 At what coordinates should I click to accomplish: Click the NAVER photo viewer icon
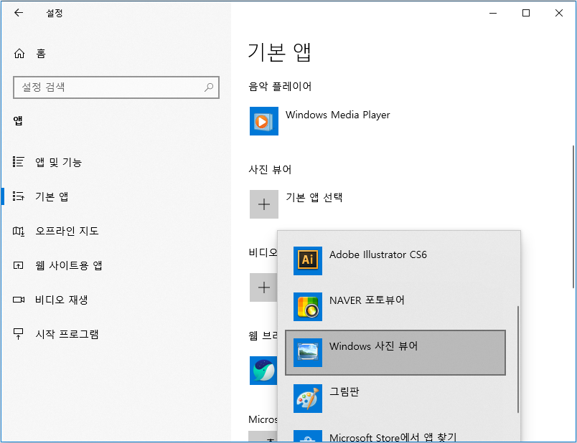tap(308, 307)
